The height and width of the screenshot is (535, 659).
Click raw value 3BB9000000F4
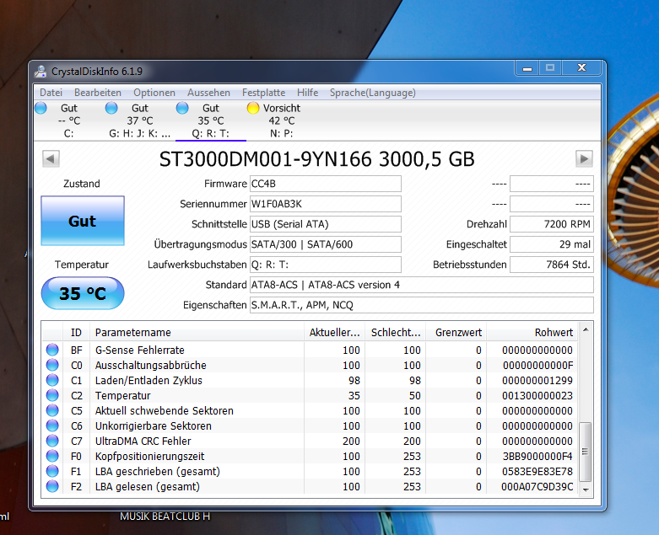[x=537, y=456]
